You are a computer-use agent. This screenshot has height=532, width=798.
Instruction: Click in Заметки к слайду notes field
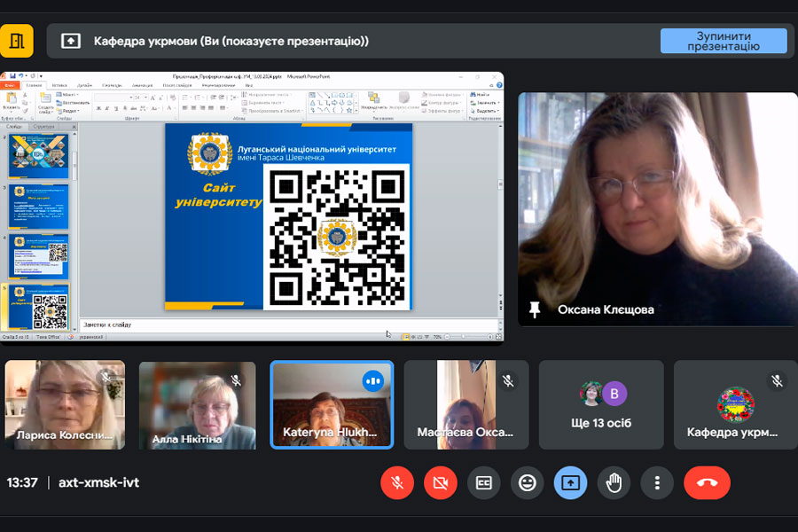click(288, 325)
